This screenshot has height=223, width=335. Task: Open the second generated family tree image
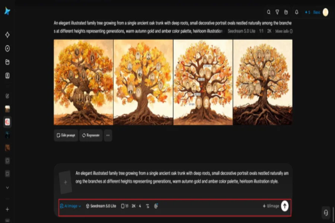click(x=143, y=82)
